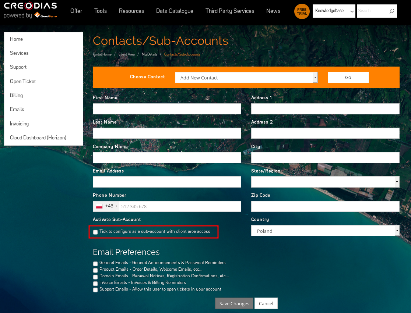Focus the Phone Number field

(x=180, y=206)
